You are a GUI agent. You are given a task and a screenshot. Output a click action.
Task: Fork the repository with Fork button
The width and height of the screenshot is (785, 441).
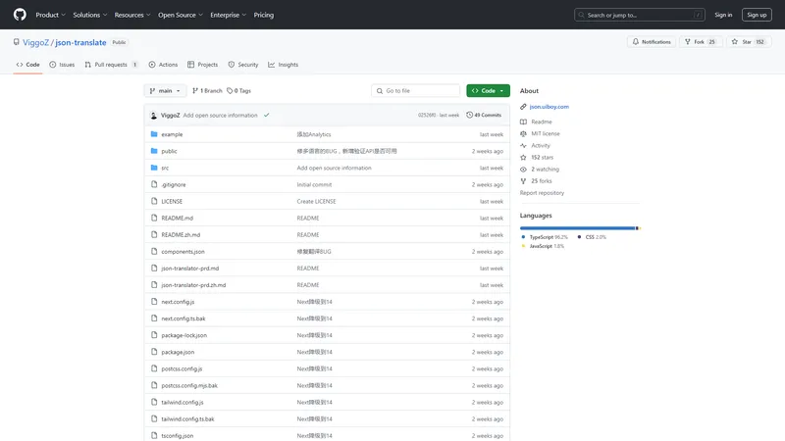point(701,42)
